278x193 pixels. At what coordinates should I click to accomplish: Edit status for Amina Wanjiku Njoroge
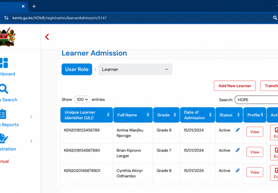click(x=237, y=130)
